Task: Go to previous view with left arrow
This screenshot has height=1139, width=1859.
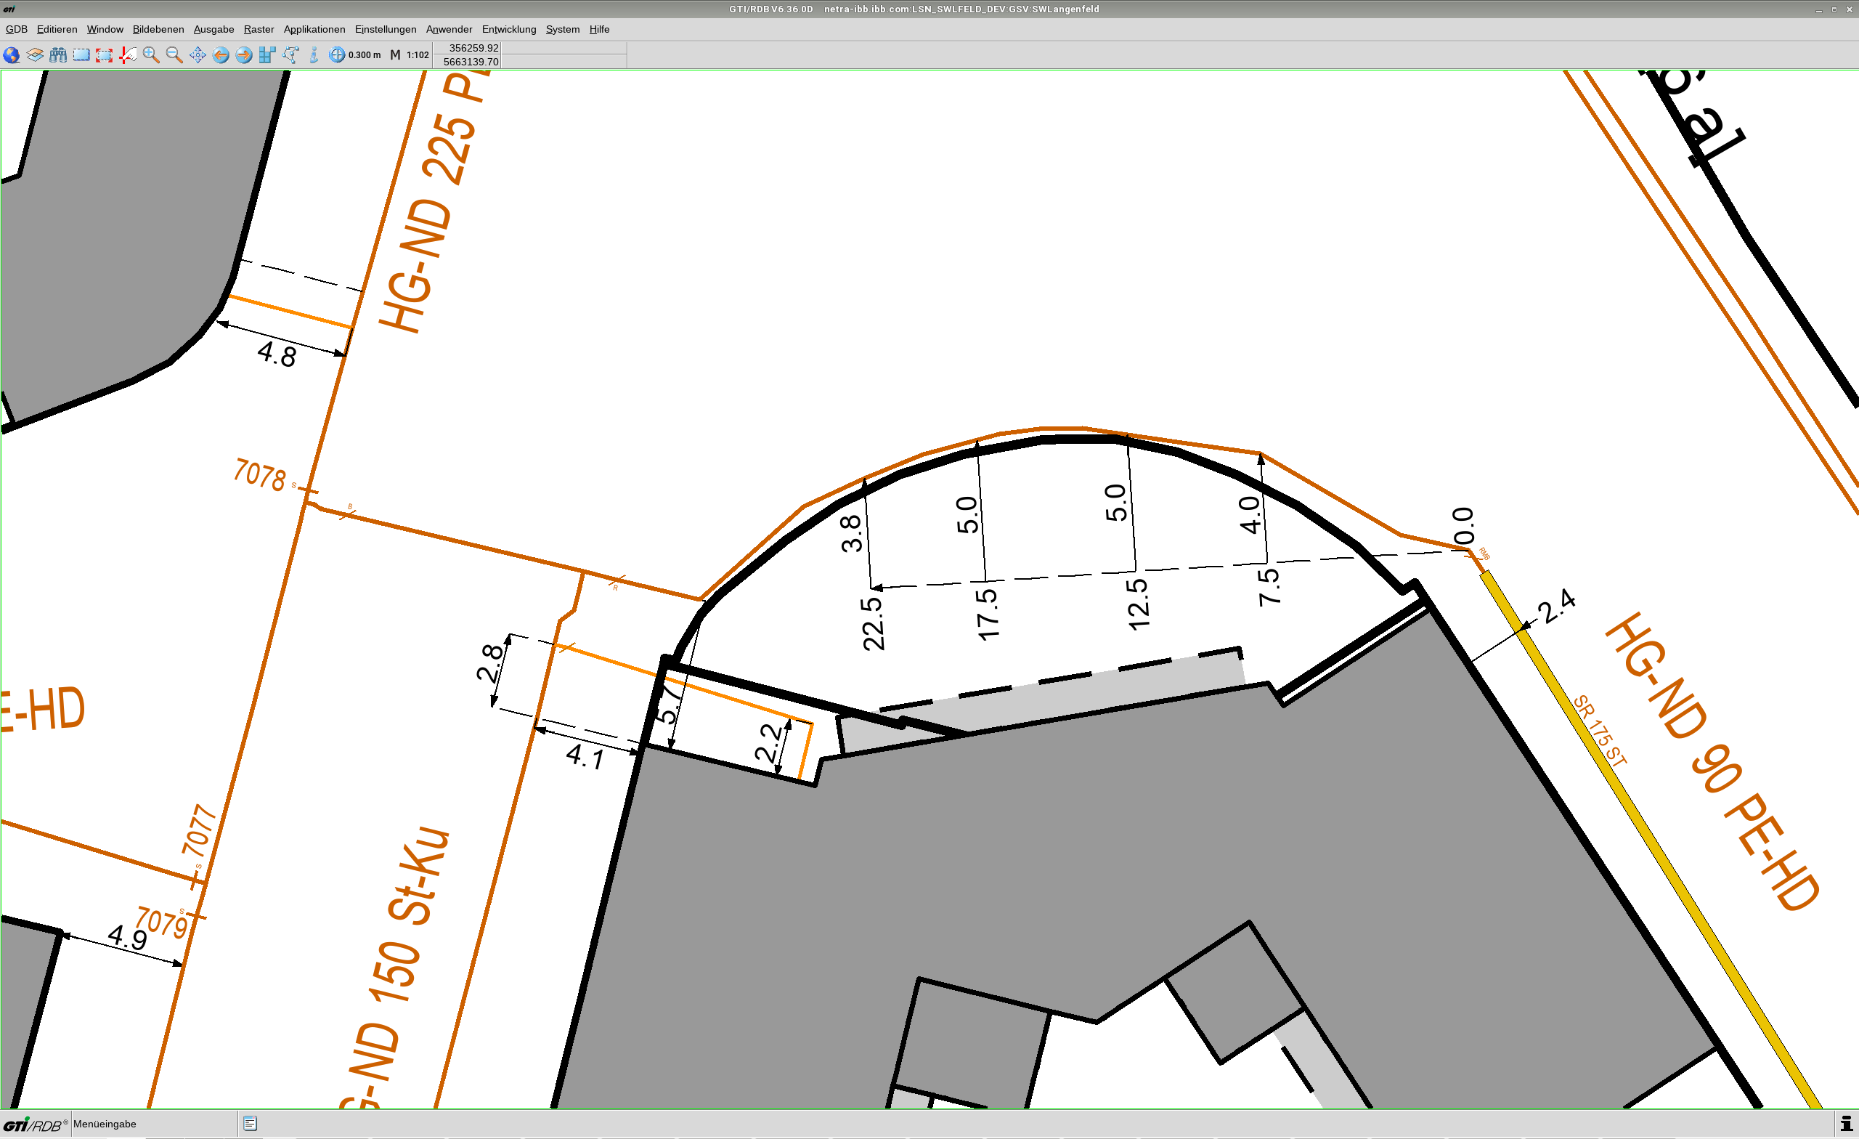Action: point(221,55)
